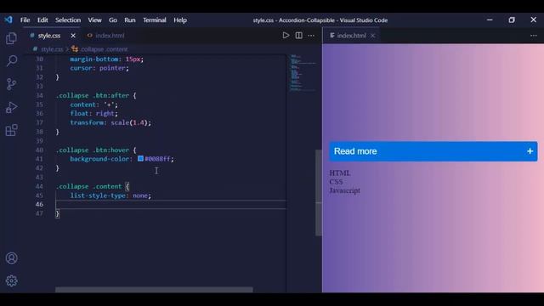Select the index.html preview tab

click(351, 36)
